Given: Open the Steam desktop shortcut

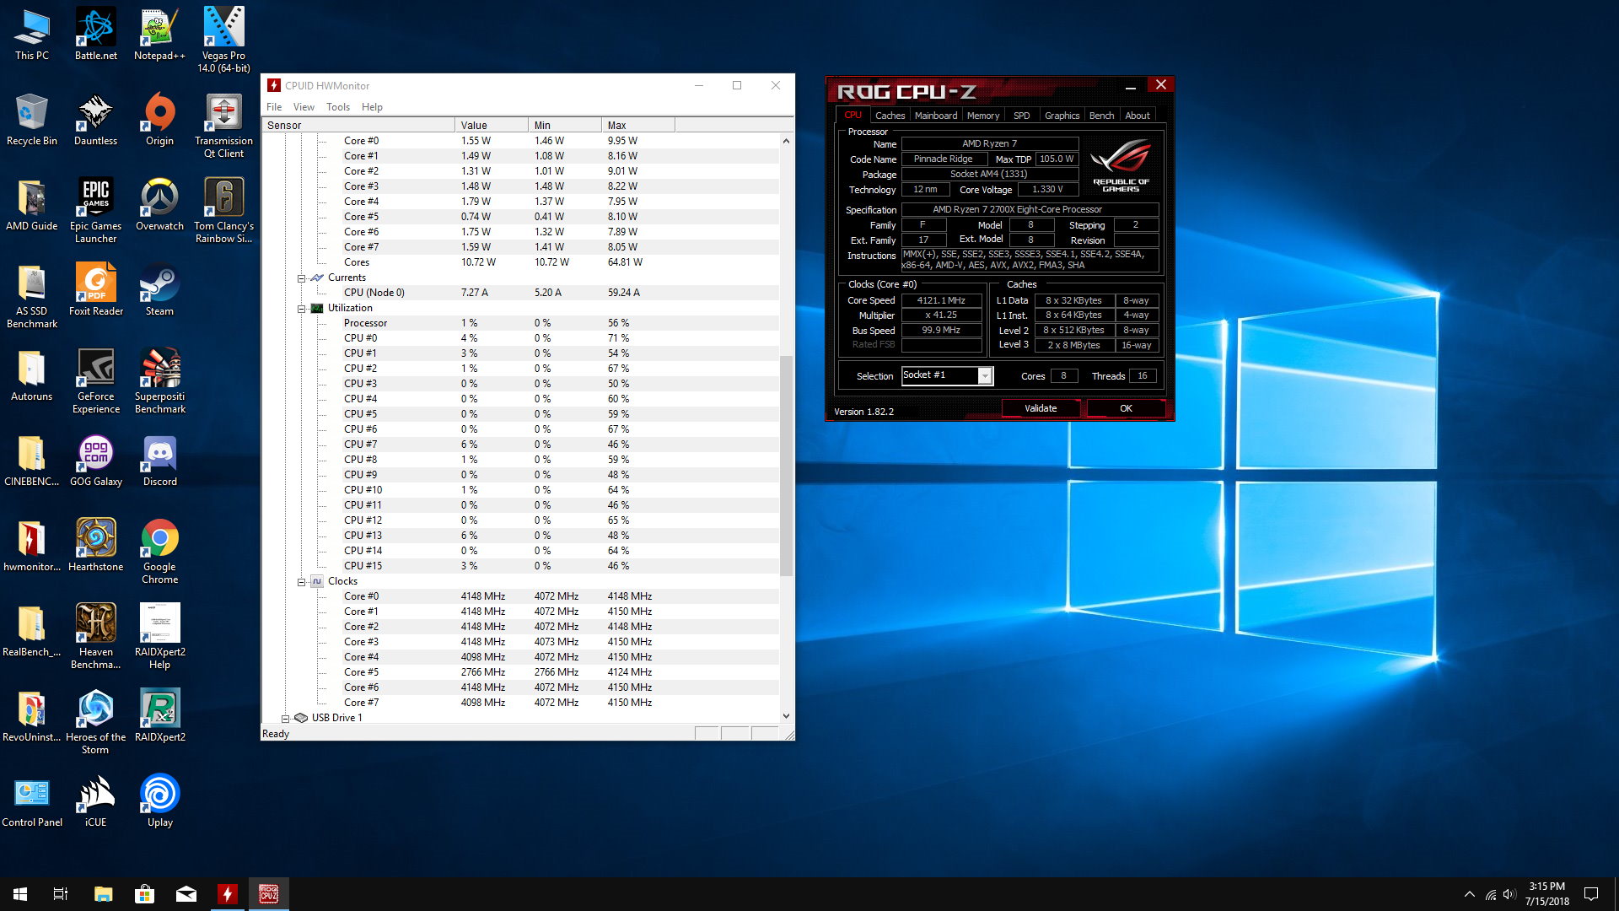Looking at the screenshot, I should [159, 289].
